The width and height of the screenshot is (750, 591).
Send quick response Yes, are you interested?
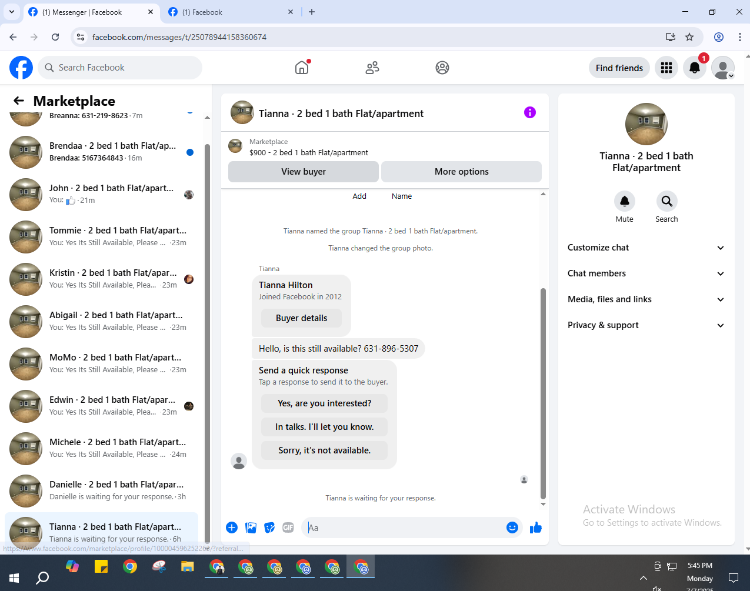tap(325, 403)
